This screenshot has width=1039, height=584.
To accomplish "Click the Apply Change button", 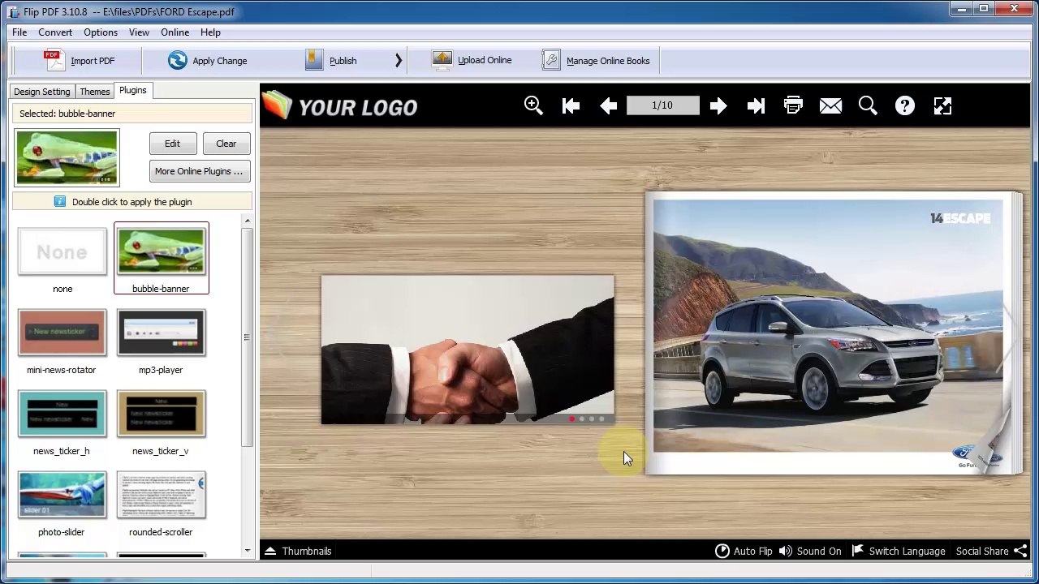I will click(208, 61).
